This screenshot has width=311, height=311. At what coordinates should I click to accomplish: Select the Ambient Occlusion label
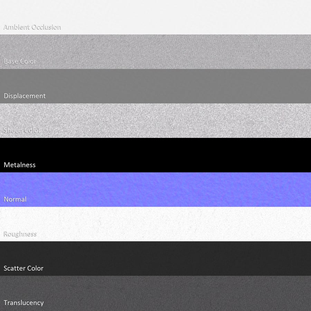[x=32, y=27]
